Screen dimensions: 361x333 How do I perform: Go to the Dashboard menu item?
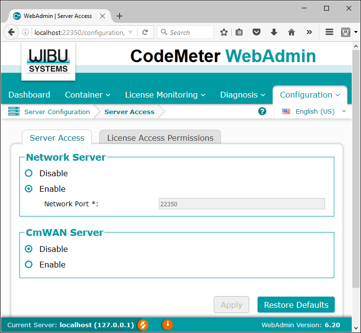(29, 95)
